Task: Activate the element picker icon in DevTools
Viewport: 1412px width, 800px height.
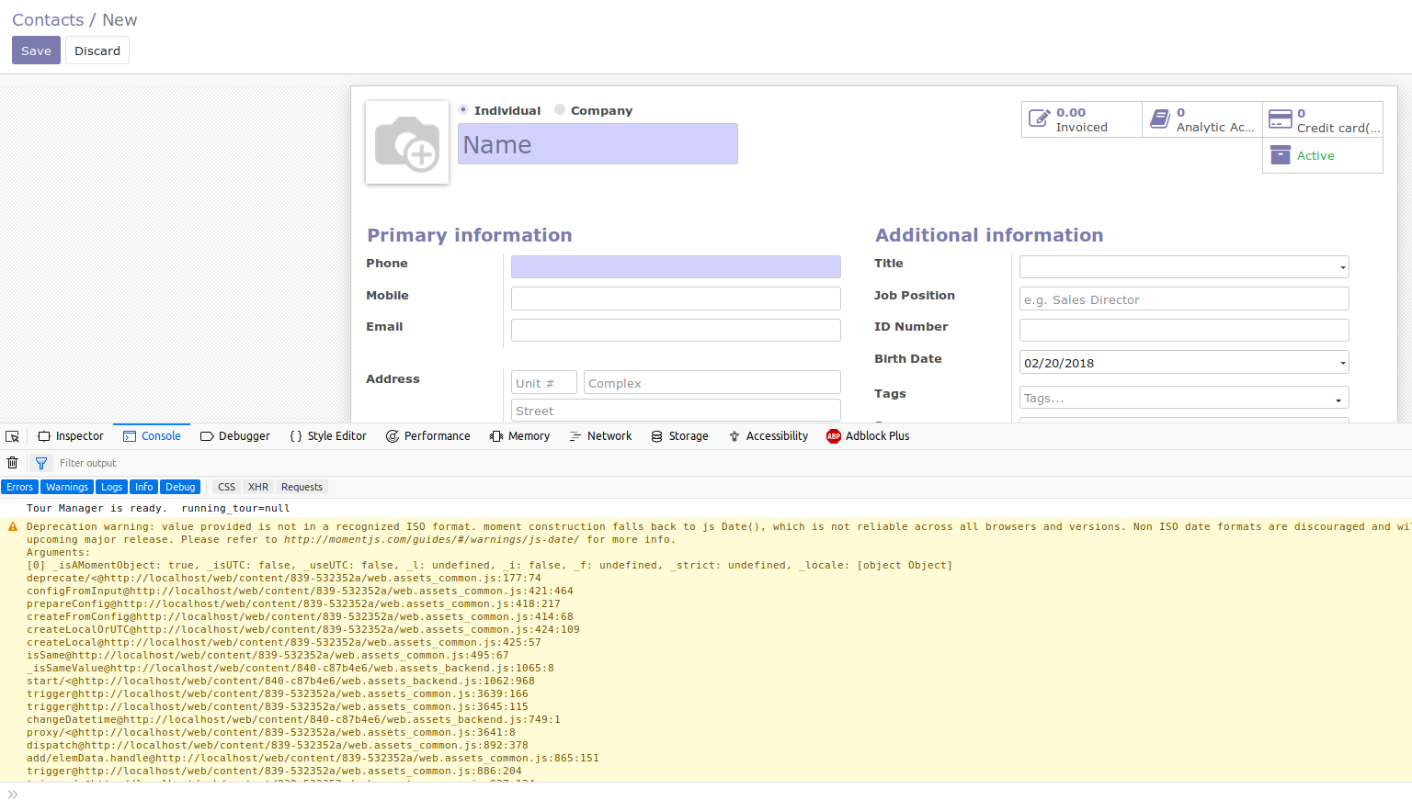Action: (x=13, y=435)
